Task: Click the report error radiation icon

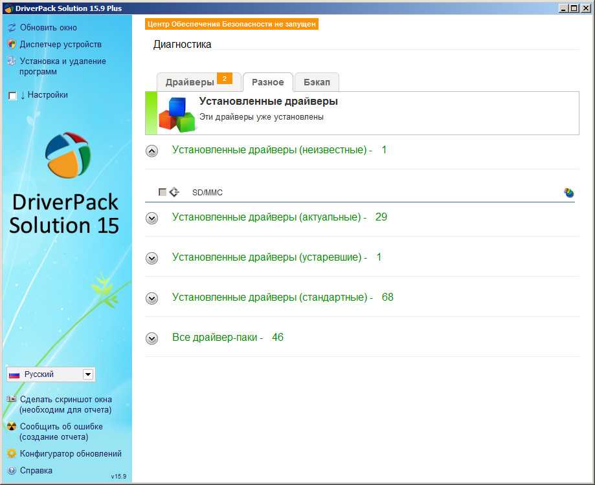Action: (11, 427)
